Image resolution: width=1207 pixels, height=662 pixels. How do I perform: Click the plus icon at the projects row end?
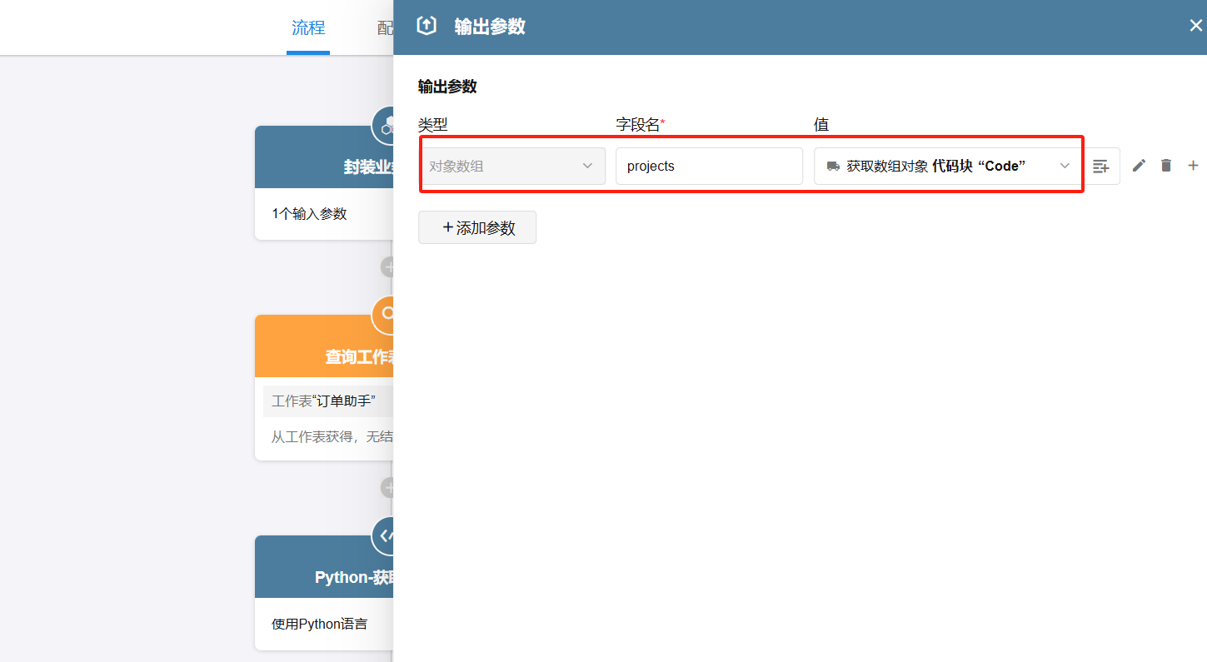(x=1193, y=166)
